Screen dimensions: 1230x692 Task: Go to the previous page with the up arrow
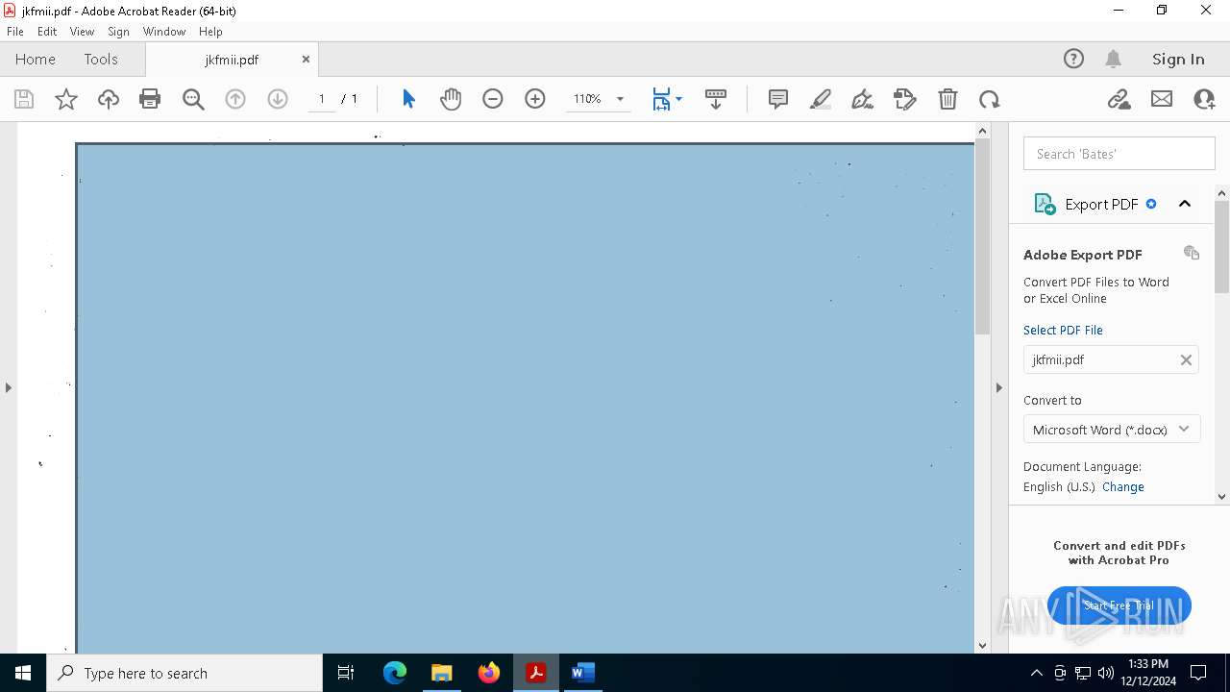[235, 99]
